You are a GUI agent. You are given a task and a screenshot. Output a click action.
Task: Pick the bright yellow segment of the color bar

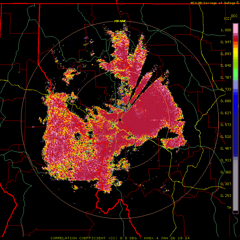pos(235,52)
